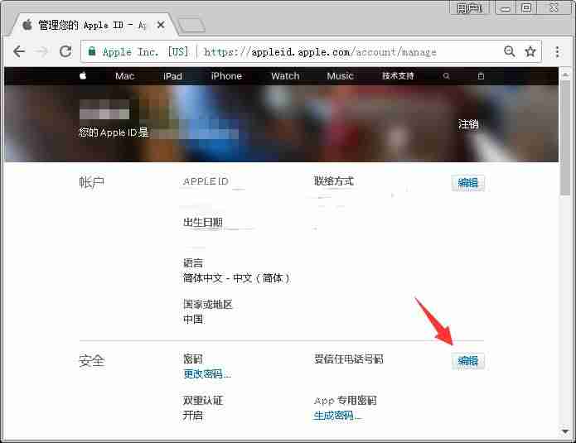576x443 pixels.
Task: Open the Mac navigation item
Action: pos(125,76)
